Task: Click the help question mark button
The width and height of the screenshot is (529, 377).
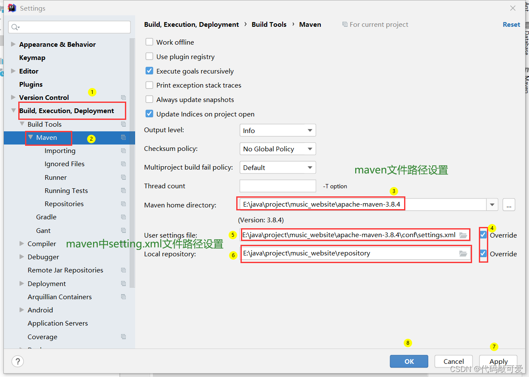Action: click(17, 361)
